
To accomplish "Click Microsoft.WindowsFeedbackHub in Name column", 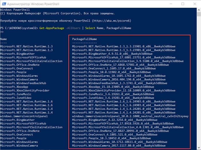I will [x=23, y=83].
